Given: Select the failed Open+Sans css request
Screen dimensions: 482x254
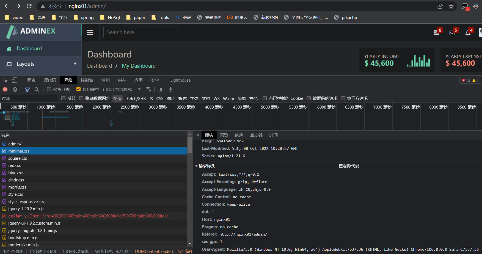Looking at the screenshot, I should pyautogui.click(x=93, y=216).
